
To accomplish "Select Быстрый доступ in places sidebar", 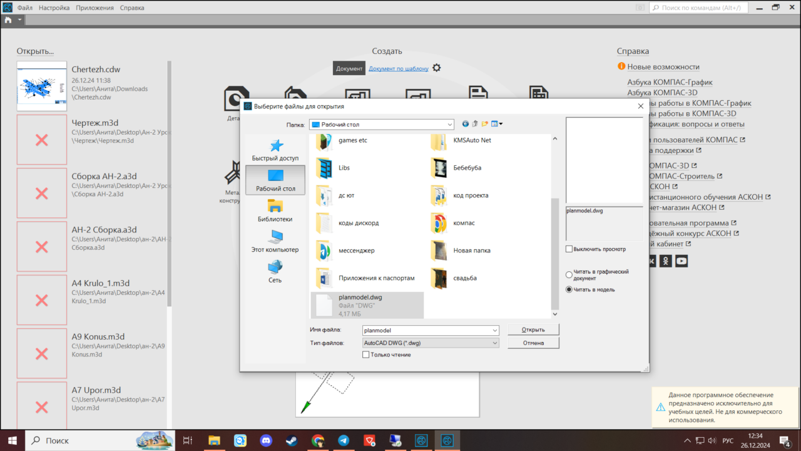I will pyautogui.click(x=275, y=150).
